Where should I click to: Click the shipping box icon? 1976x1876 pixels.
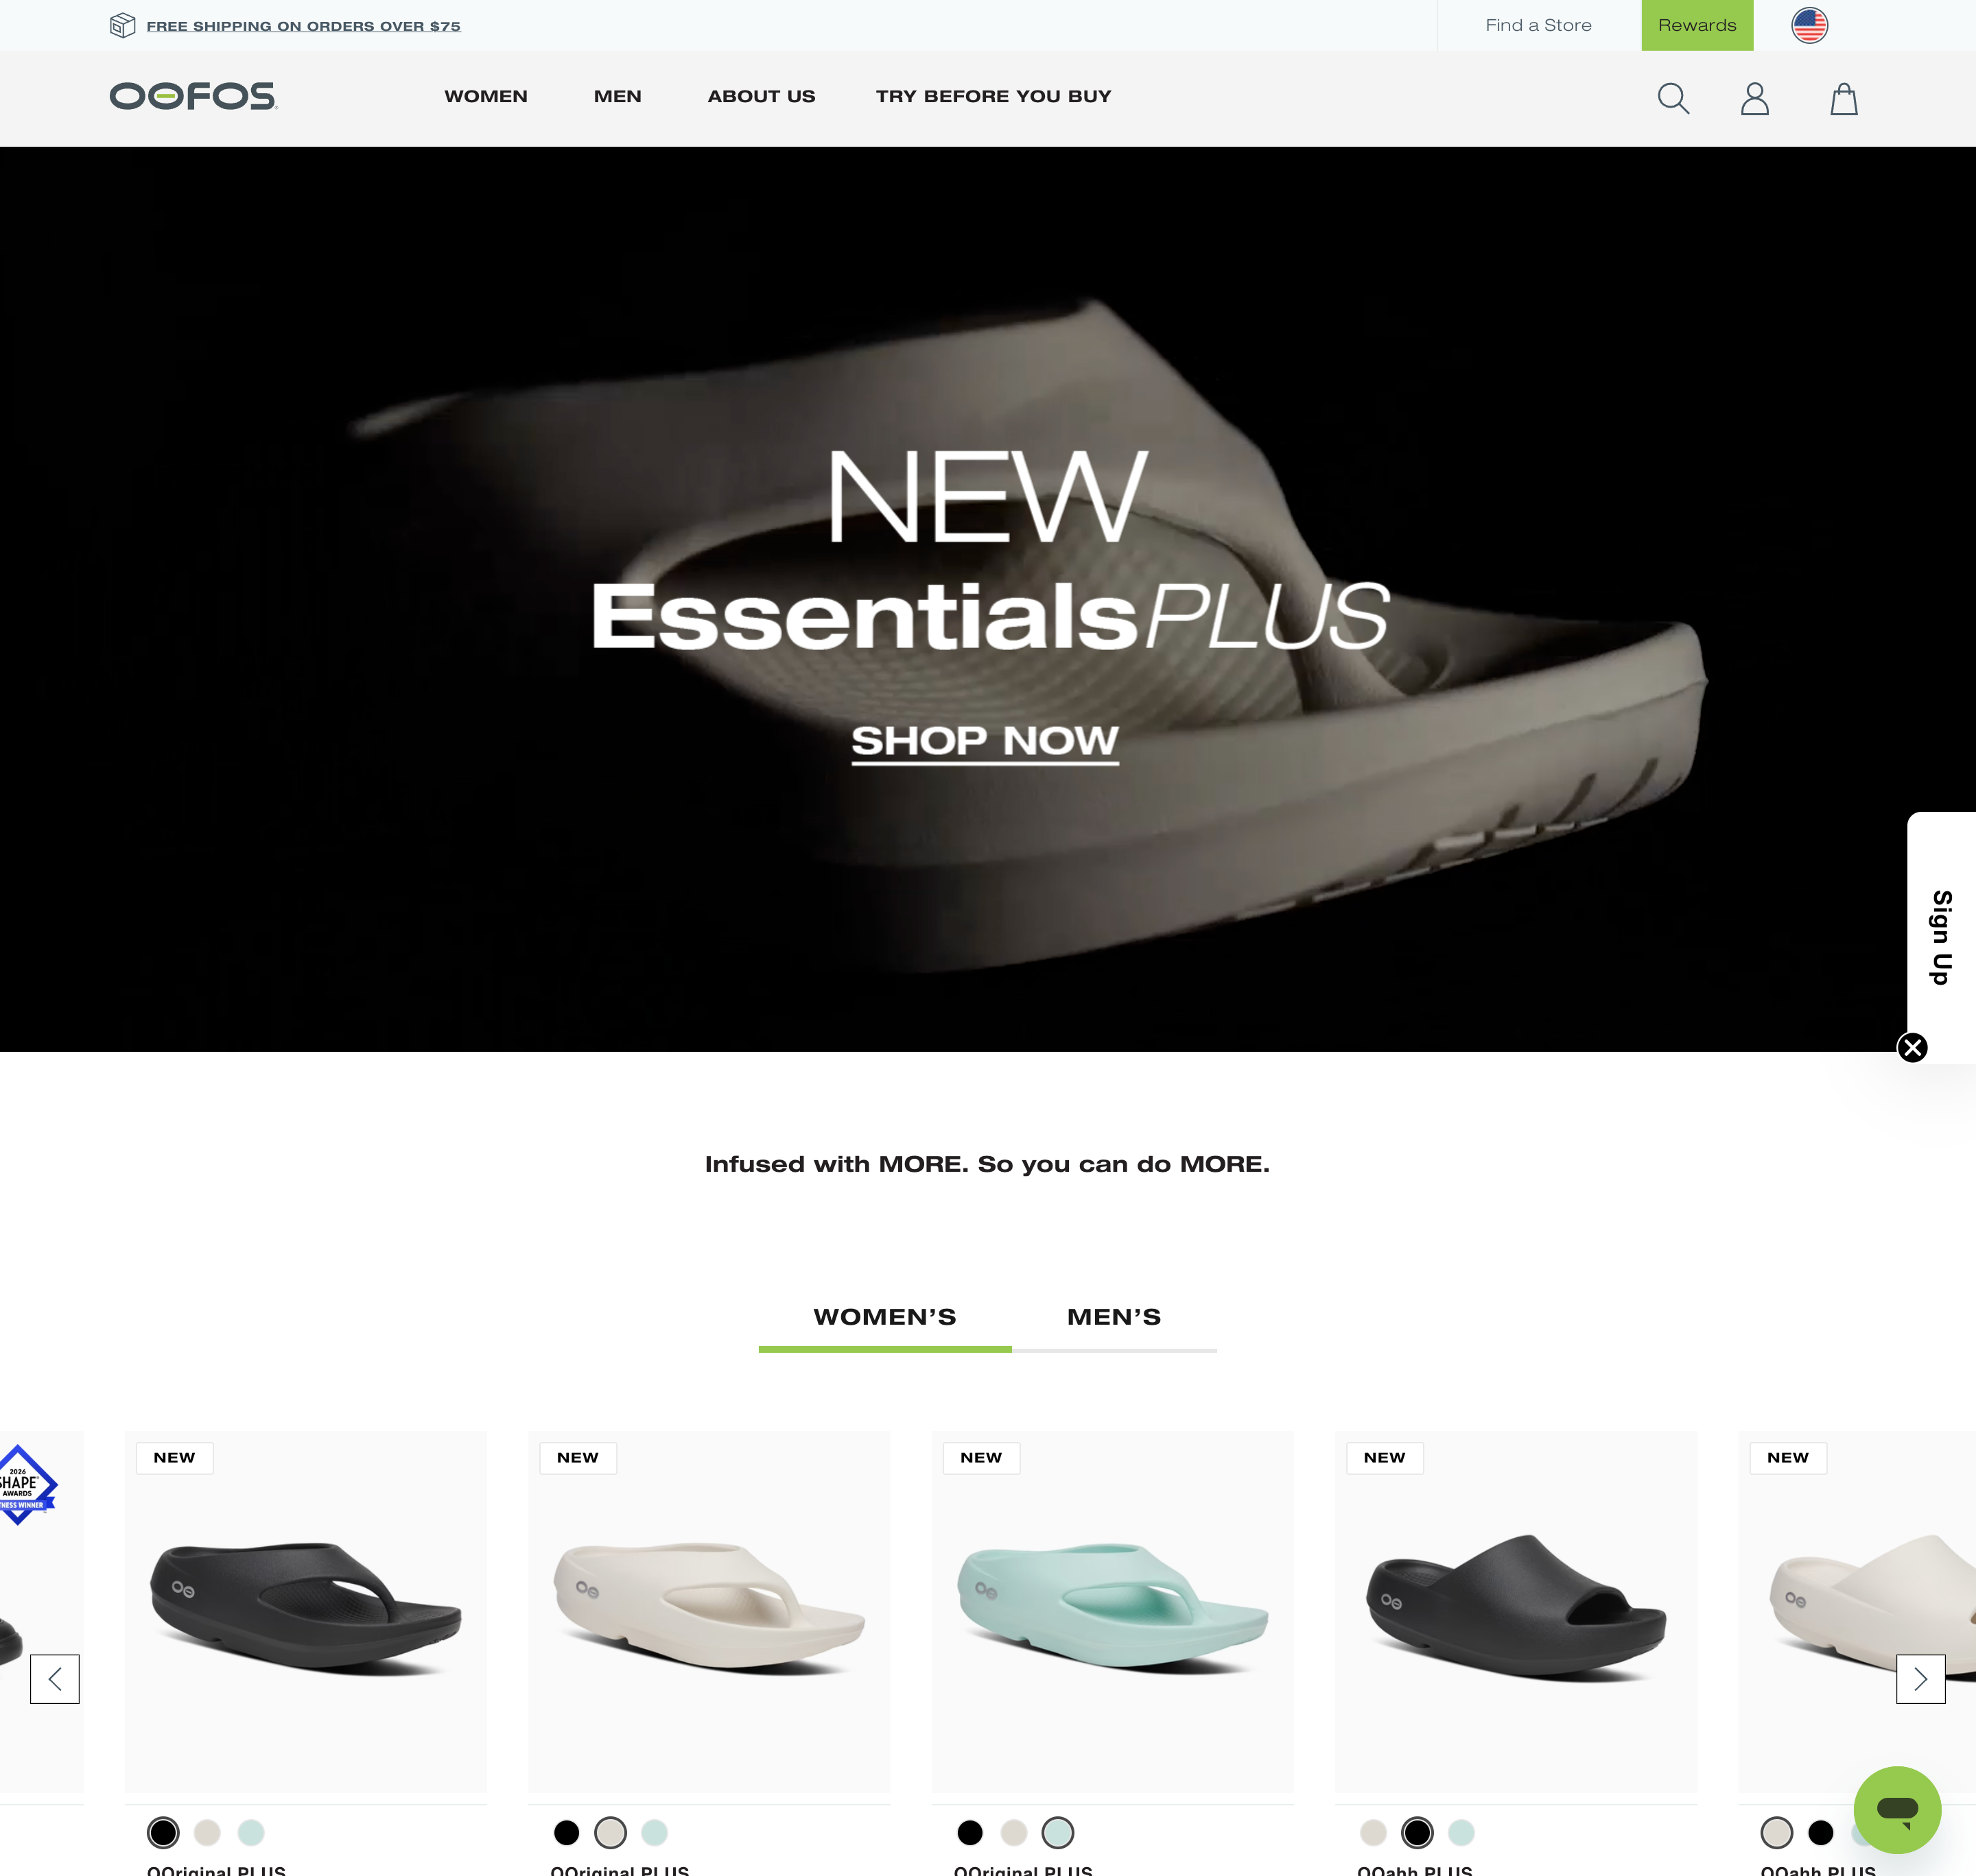[122, 25]
